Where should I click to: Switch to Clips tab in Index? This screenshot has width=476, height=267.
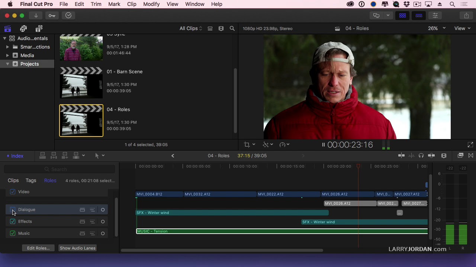pyautogui.click(x=13, y=181)
